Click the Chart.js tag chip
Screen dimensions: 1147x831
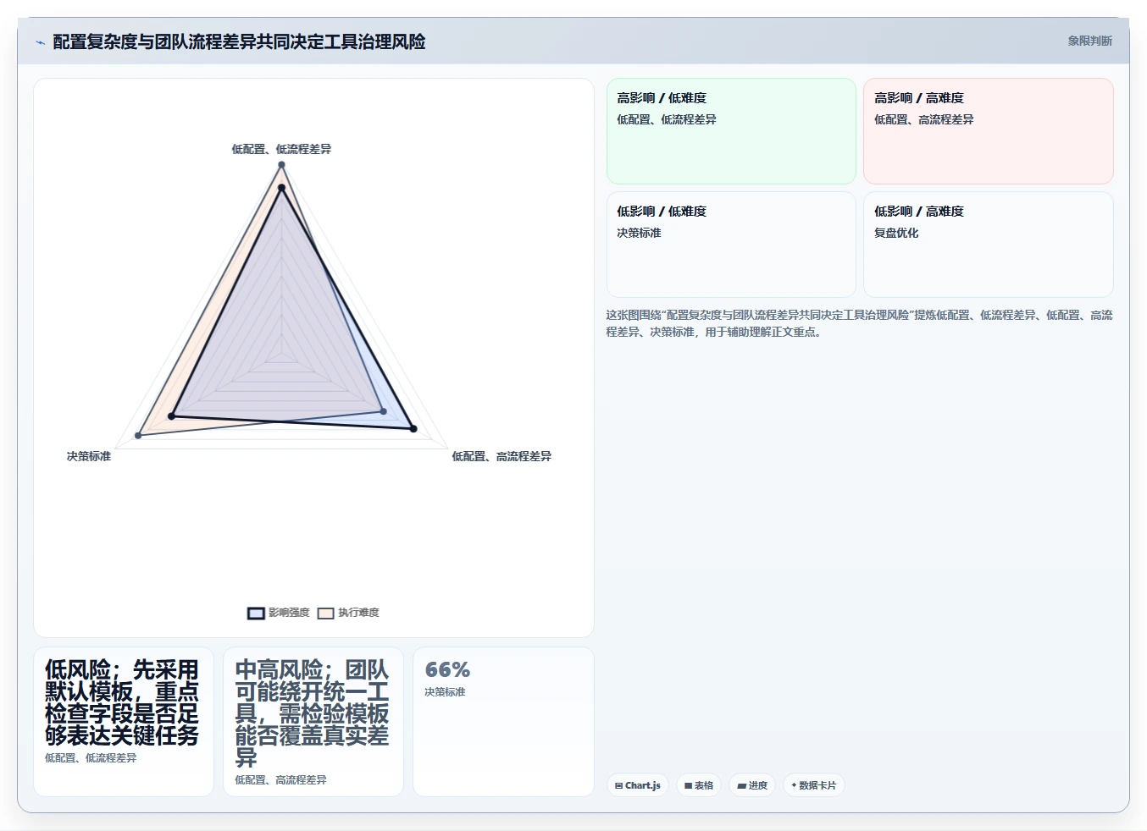[638, 785]
